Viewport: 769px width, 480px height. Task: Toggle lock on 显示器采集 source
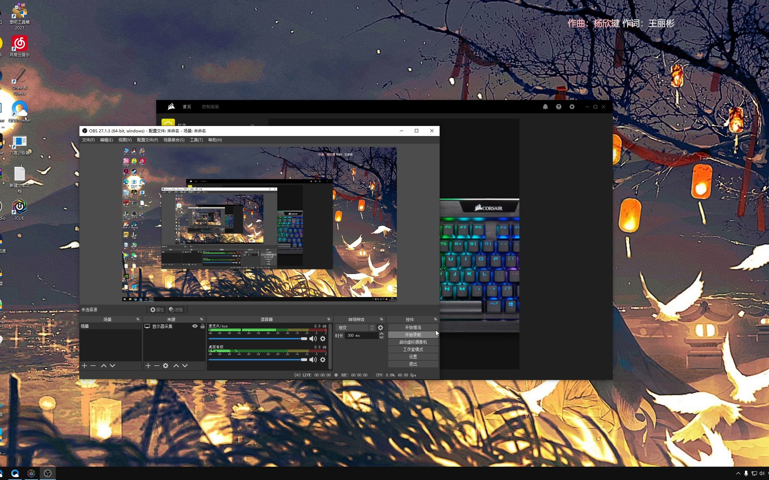[x=202, y=326]
